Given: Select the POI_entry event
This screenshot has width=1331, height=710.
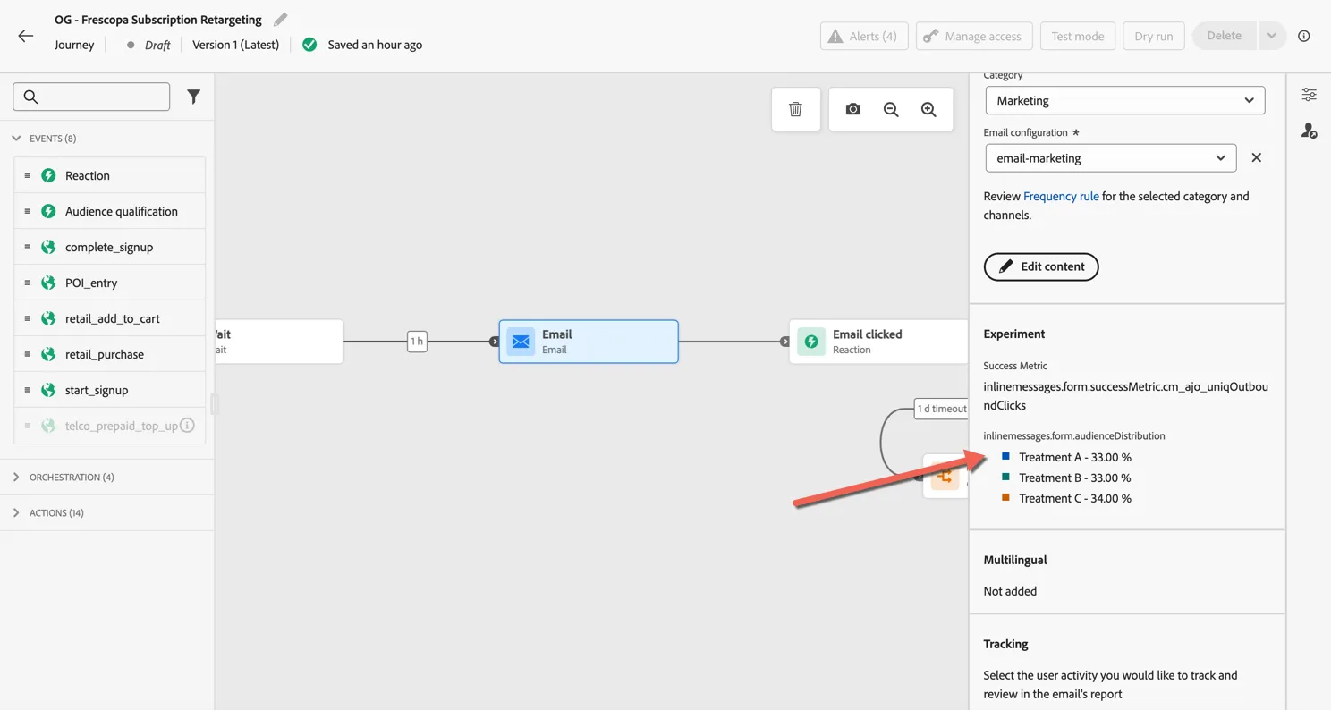Looking at the screenshot, I should pos(110,283).
